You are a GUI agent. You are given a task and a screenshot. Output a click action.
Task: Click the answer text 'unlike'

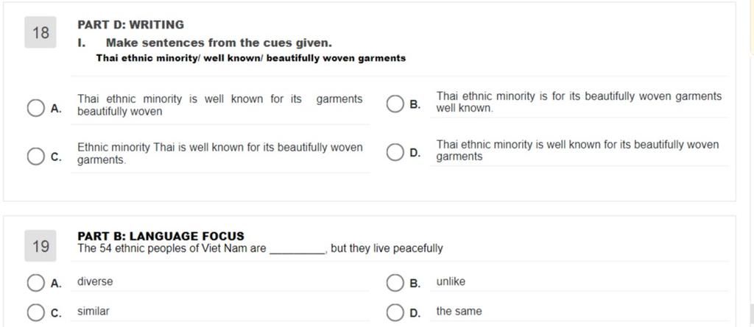click(451, 281)
